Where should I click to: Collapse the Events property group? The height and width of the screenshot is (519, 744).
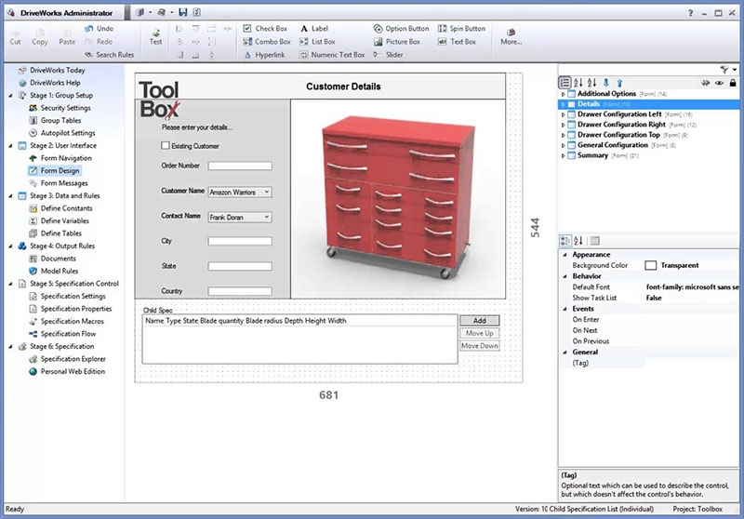(x=565, y=309)
